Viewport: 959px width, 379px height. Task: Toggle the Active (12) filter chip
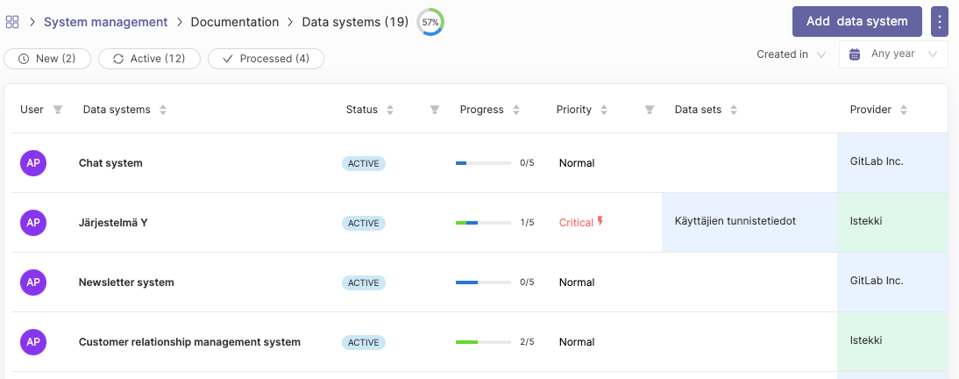(149, 59)
